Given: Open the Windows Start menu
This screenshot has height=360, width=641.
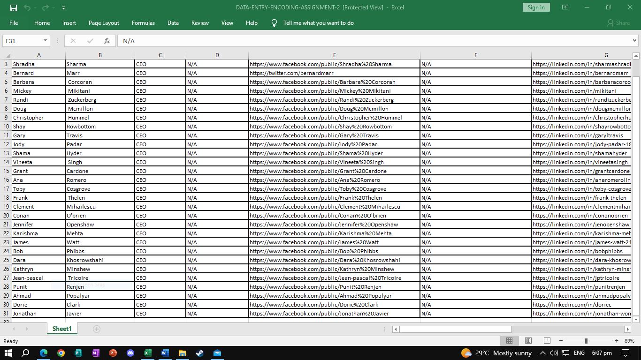Looking at the screenshot, I should (x=8, y=353).
